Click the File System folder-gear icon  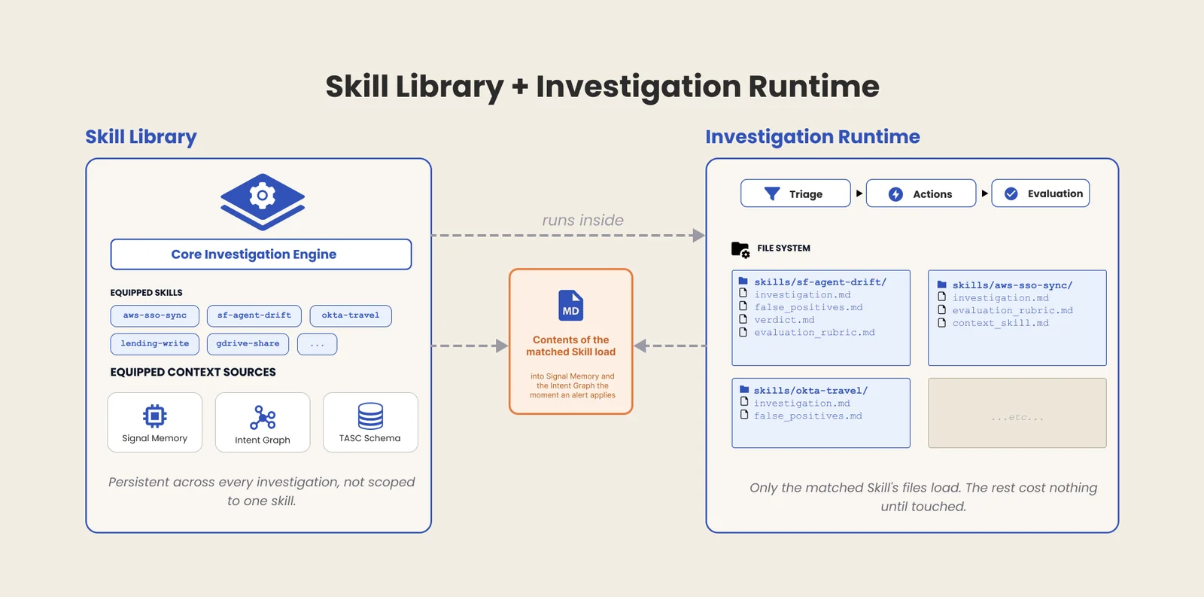[740, 249]
